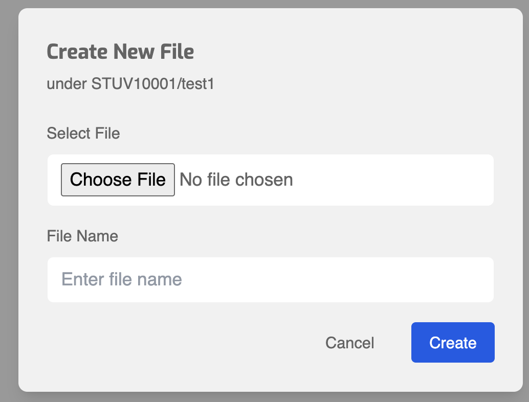The width and height of the screenshot is (529, 402).
Task: Click the 'Create New File' heading
Action: 120,52
